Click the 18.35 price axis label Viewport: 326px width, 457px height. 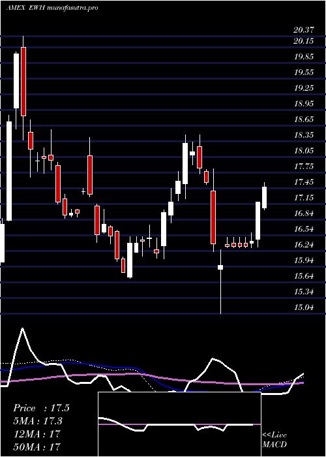point(304,135)
